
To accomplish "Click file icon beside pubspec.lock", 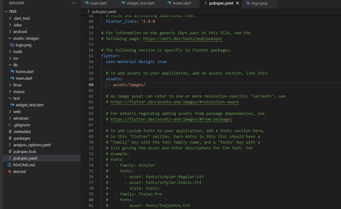I will point(10,152).
